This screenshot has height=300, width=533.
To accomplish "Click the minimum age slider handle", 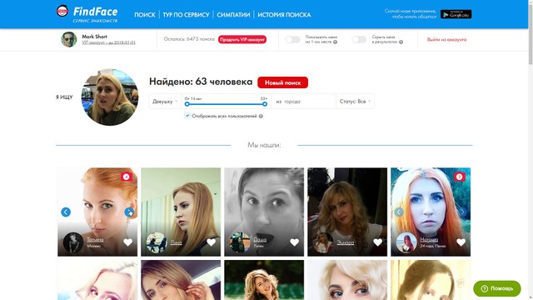I will coord(187,104).
